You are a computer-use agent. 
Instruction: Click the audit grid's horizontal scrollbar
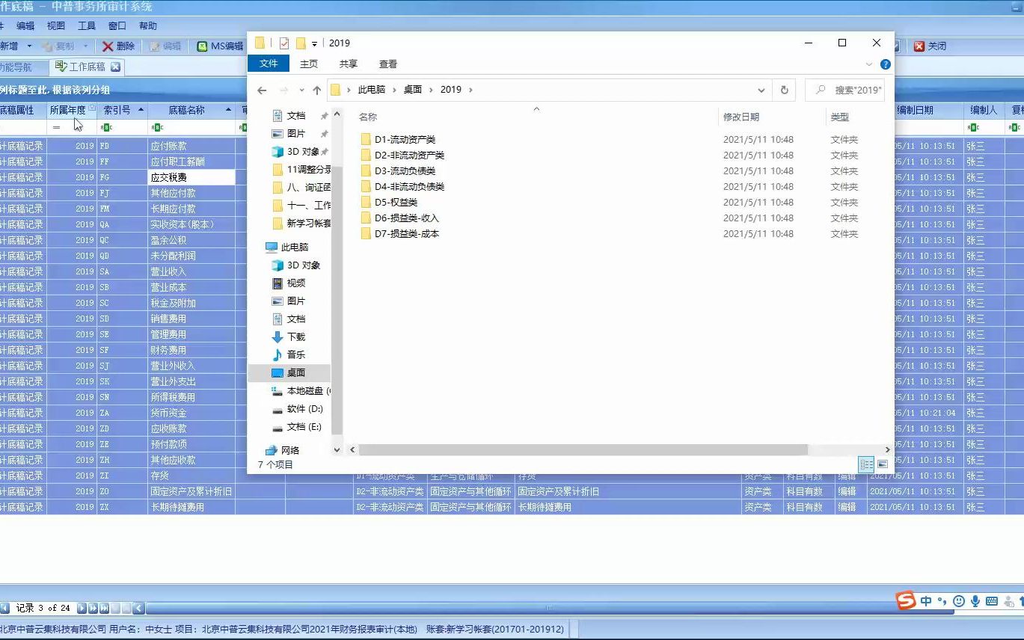point(550,608)
